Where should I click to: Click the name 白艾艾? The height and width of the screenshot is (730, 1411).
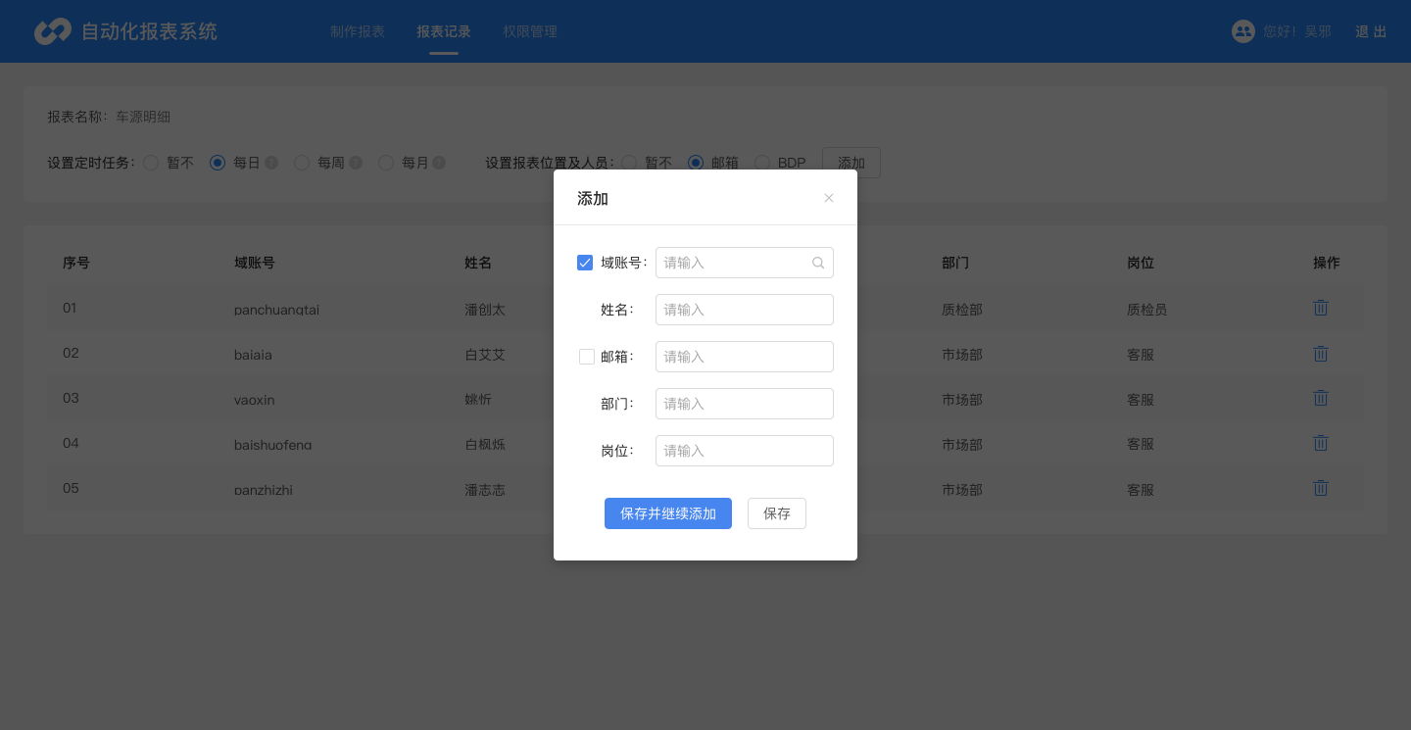(485, 355)
